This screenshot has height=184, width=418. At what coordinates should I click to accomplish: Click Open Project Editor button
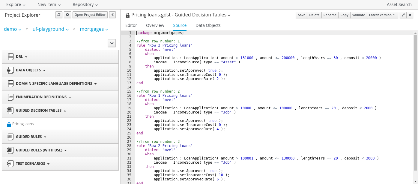(x=90, y=15)
